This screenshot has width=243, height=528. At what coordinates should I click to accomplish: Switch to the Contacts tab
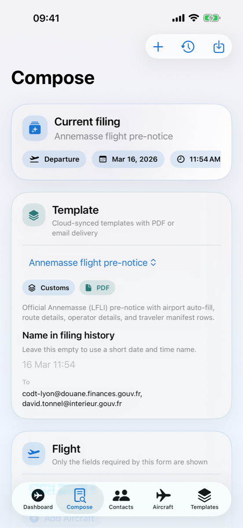tap(121, 499)
